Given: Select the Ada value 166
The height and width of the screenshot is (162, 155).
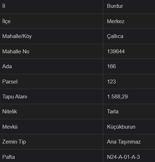Looking at the screenshot, I should click(112, 66).
